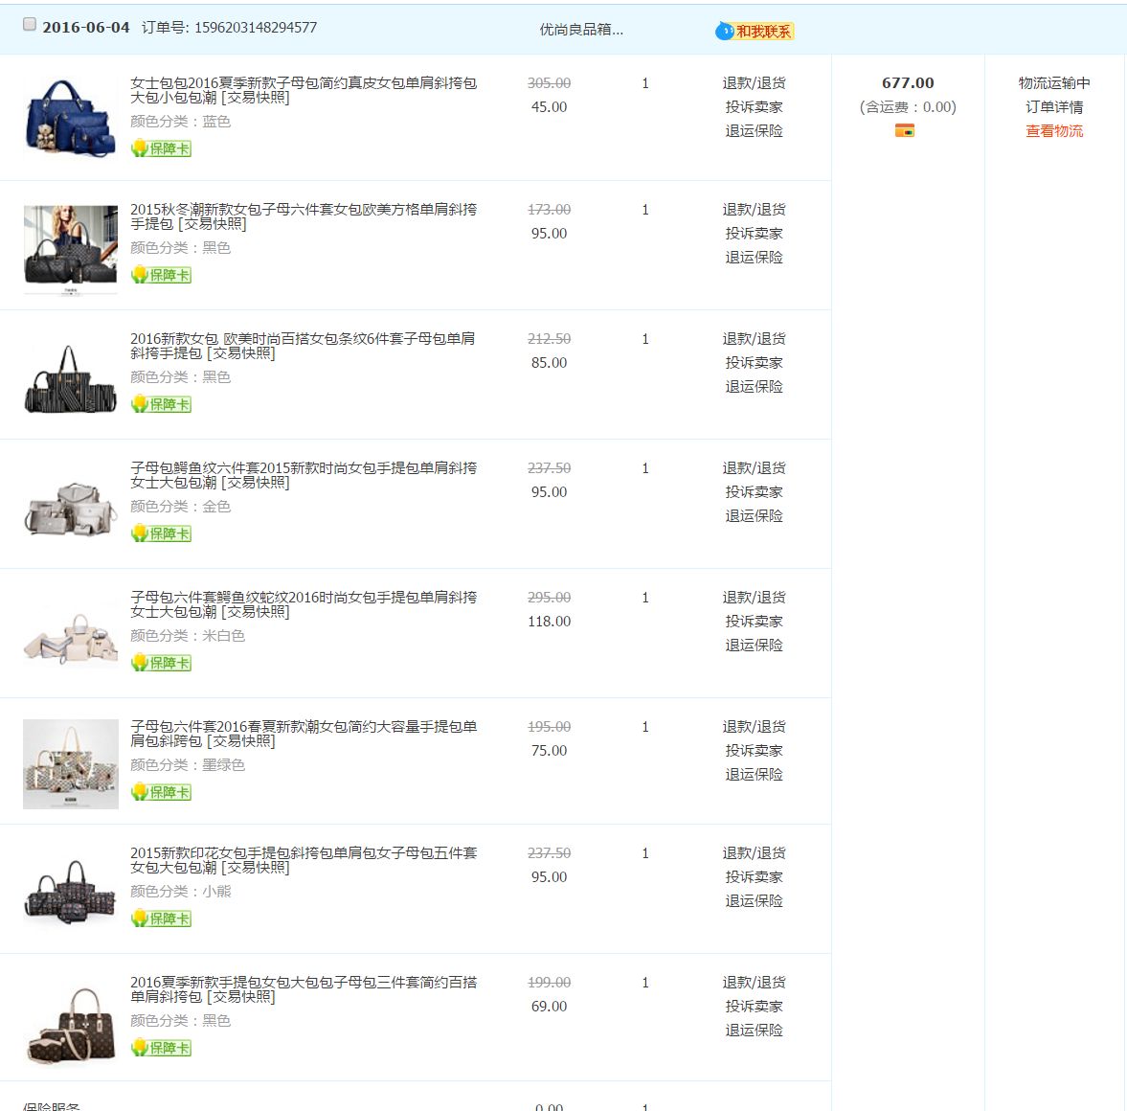Open title 女士包包2016夏季新款子母包
The width and height of the screenshot is (1127, 1111).
point(304,90)
